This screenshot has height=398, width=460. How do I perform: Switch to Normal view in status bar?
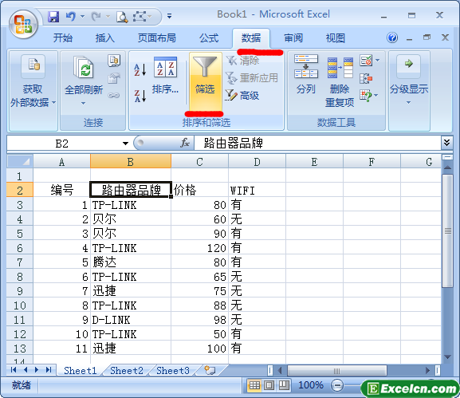[x=254, y=385]
